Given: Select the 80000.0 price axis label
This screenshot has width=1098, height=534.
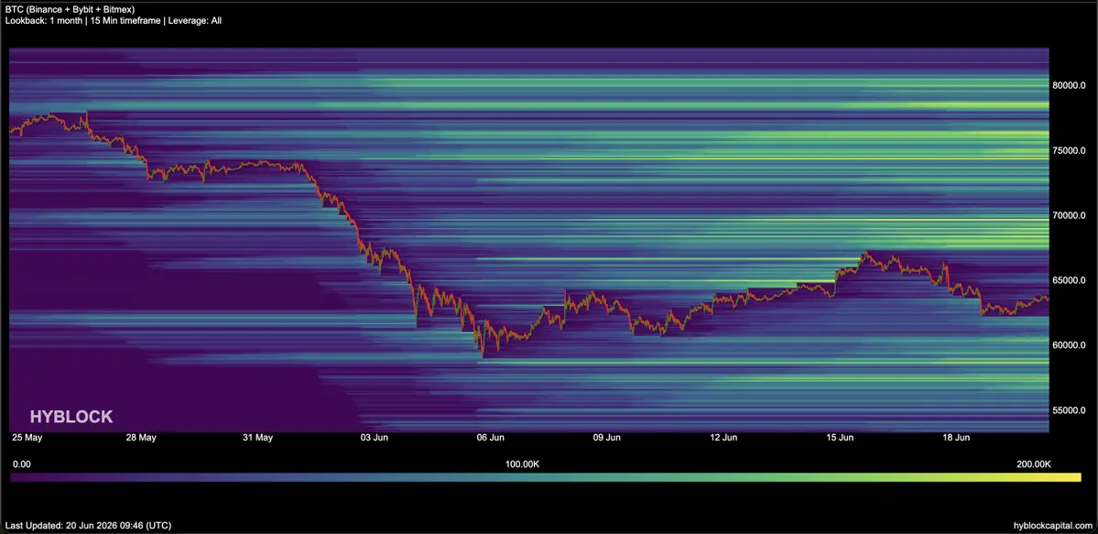Looking at the screenshot, I should coord(1069,85).
